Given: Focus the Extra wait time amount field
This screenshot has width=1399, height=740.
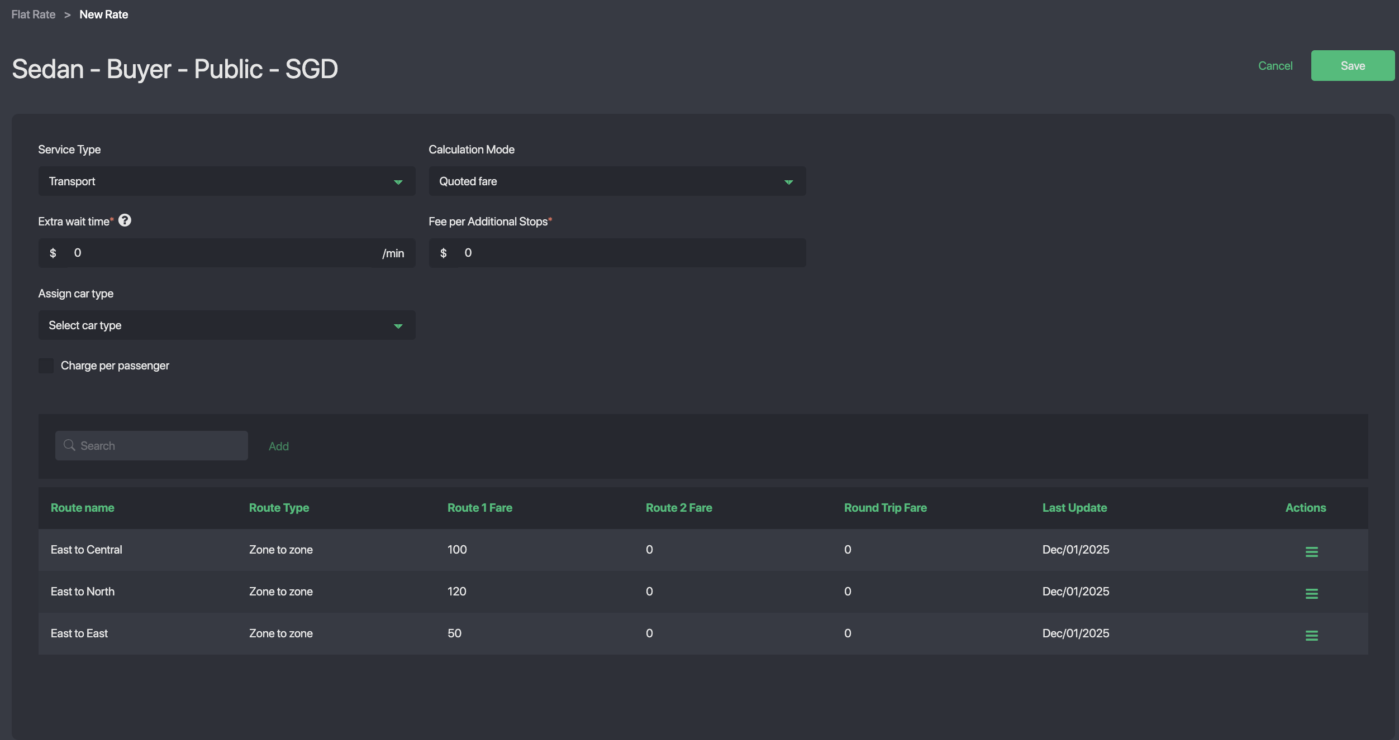Looking at the screenshot, I should pos(223,253).
